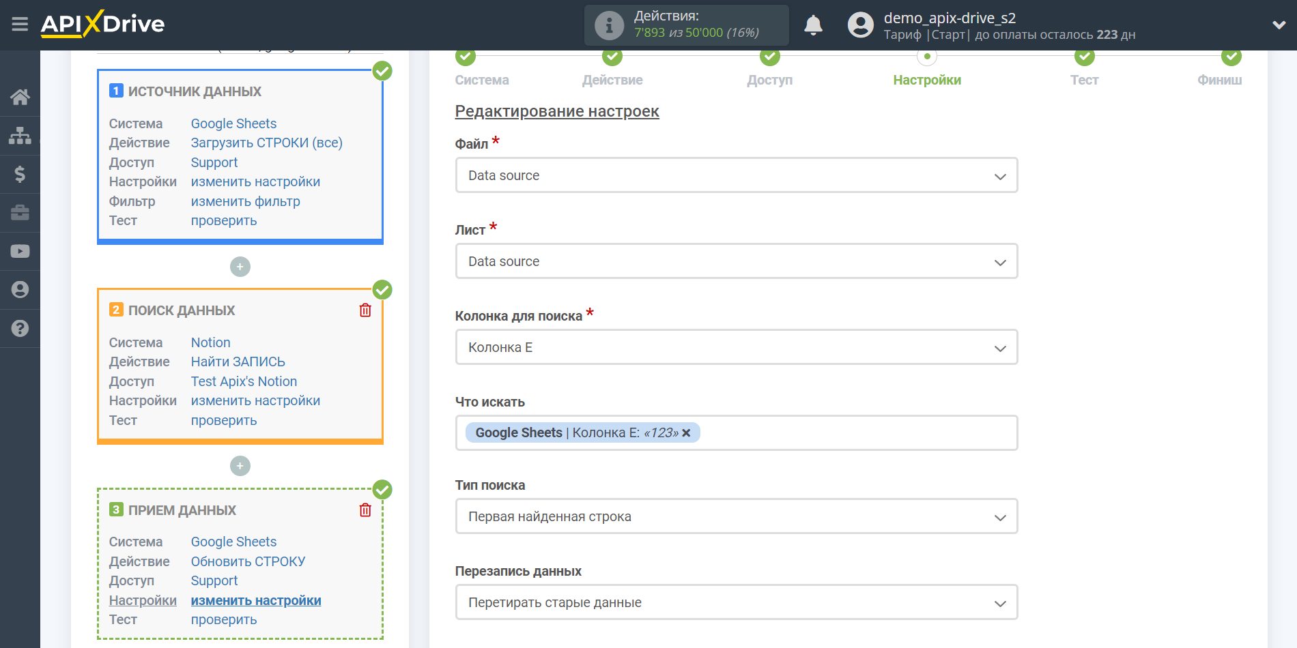The width and height of the screenshot is (1297, 648).
Task: Click the Поиск данных green checkmark
Action: pyautogui.click(x=382, y=289)
